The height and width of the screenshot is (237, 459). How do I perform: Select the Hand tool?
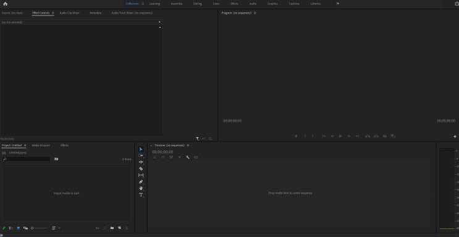141,188
